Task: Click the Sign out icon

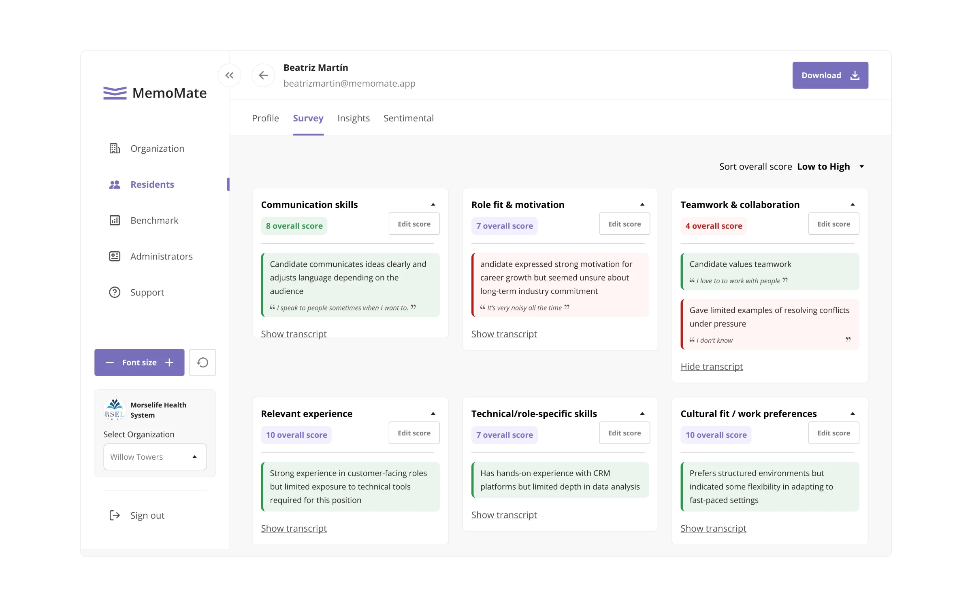Action: click(115, 515)
